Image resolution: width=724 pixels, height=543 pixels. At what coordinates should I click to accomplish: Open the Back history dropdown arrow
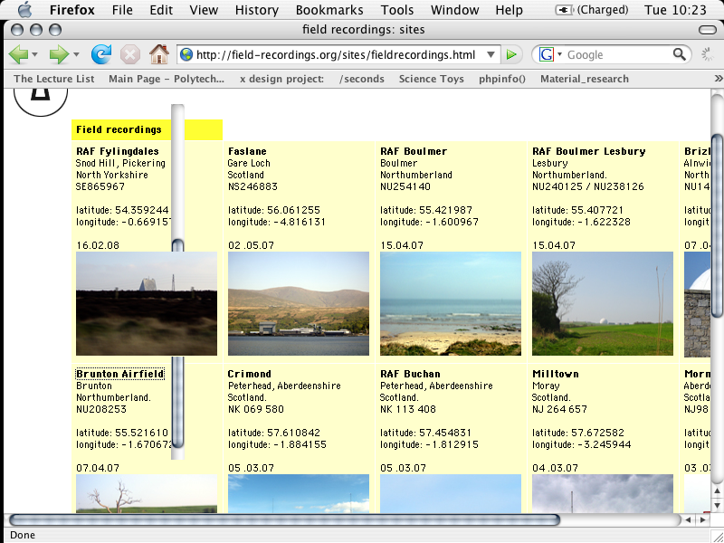[34, 55]
